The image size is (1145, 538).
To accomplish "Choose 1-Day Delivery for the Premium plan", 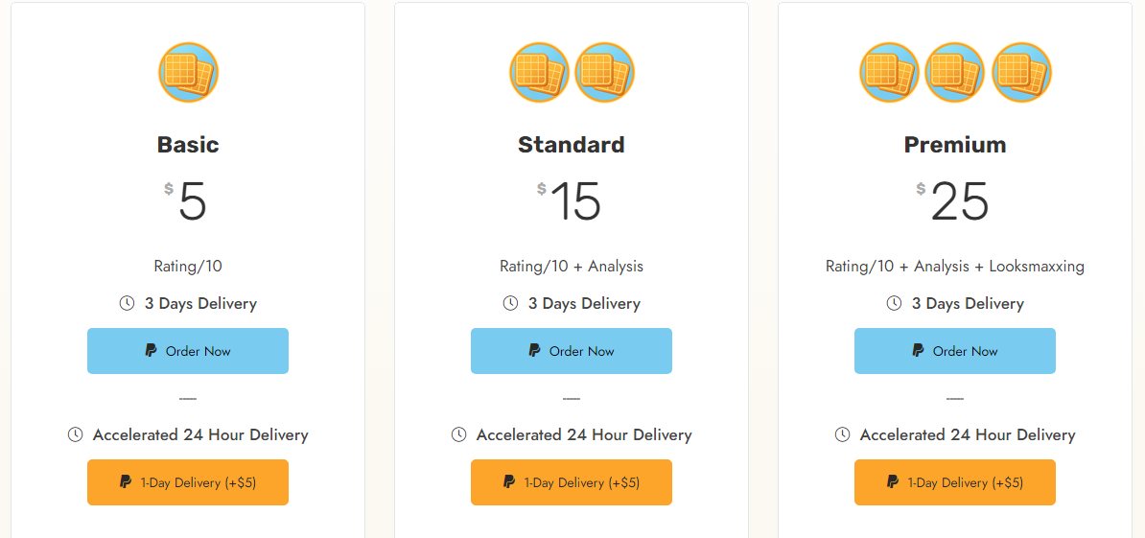I will [955, 482].
